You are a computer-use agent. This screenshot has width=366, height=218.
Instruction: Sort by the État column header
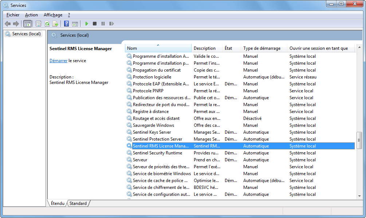click(232, 48)
